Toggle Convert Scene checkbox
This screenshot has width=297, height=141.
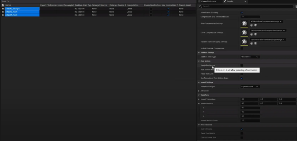point(242,129)
